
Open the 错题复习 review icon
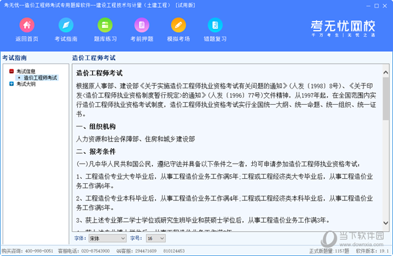point(215,25)
